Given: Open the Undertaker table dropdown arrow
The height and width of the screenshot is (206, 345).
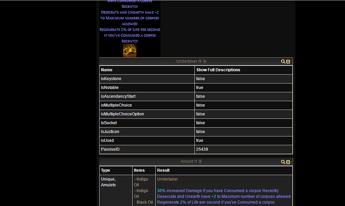Looking at the screenshot, I should coord(288,61).
